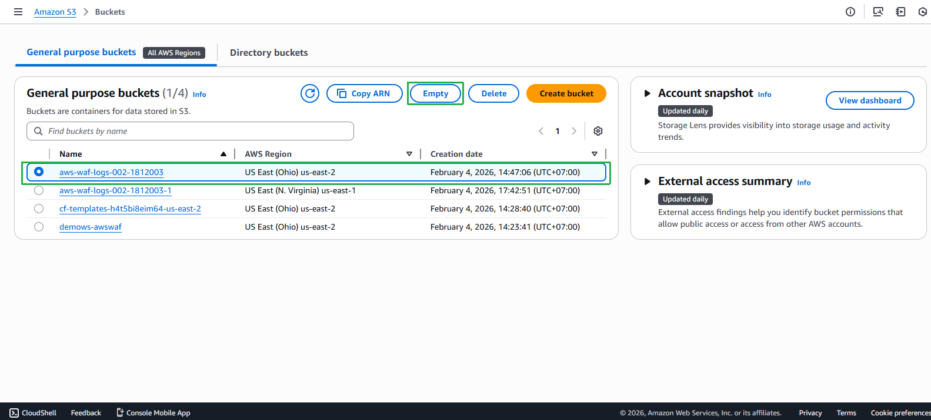
Task: Click Feedback in the footer
Action: tap(86, 413)
